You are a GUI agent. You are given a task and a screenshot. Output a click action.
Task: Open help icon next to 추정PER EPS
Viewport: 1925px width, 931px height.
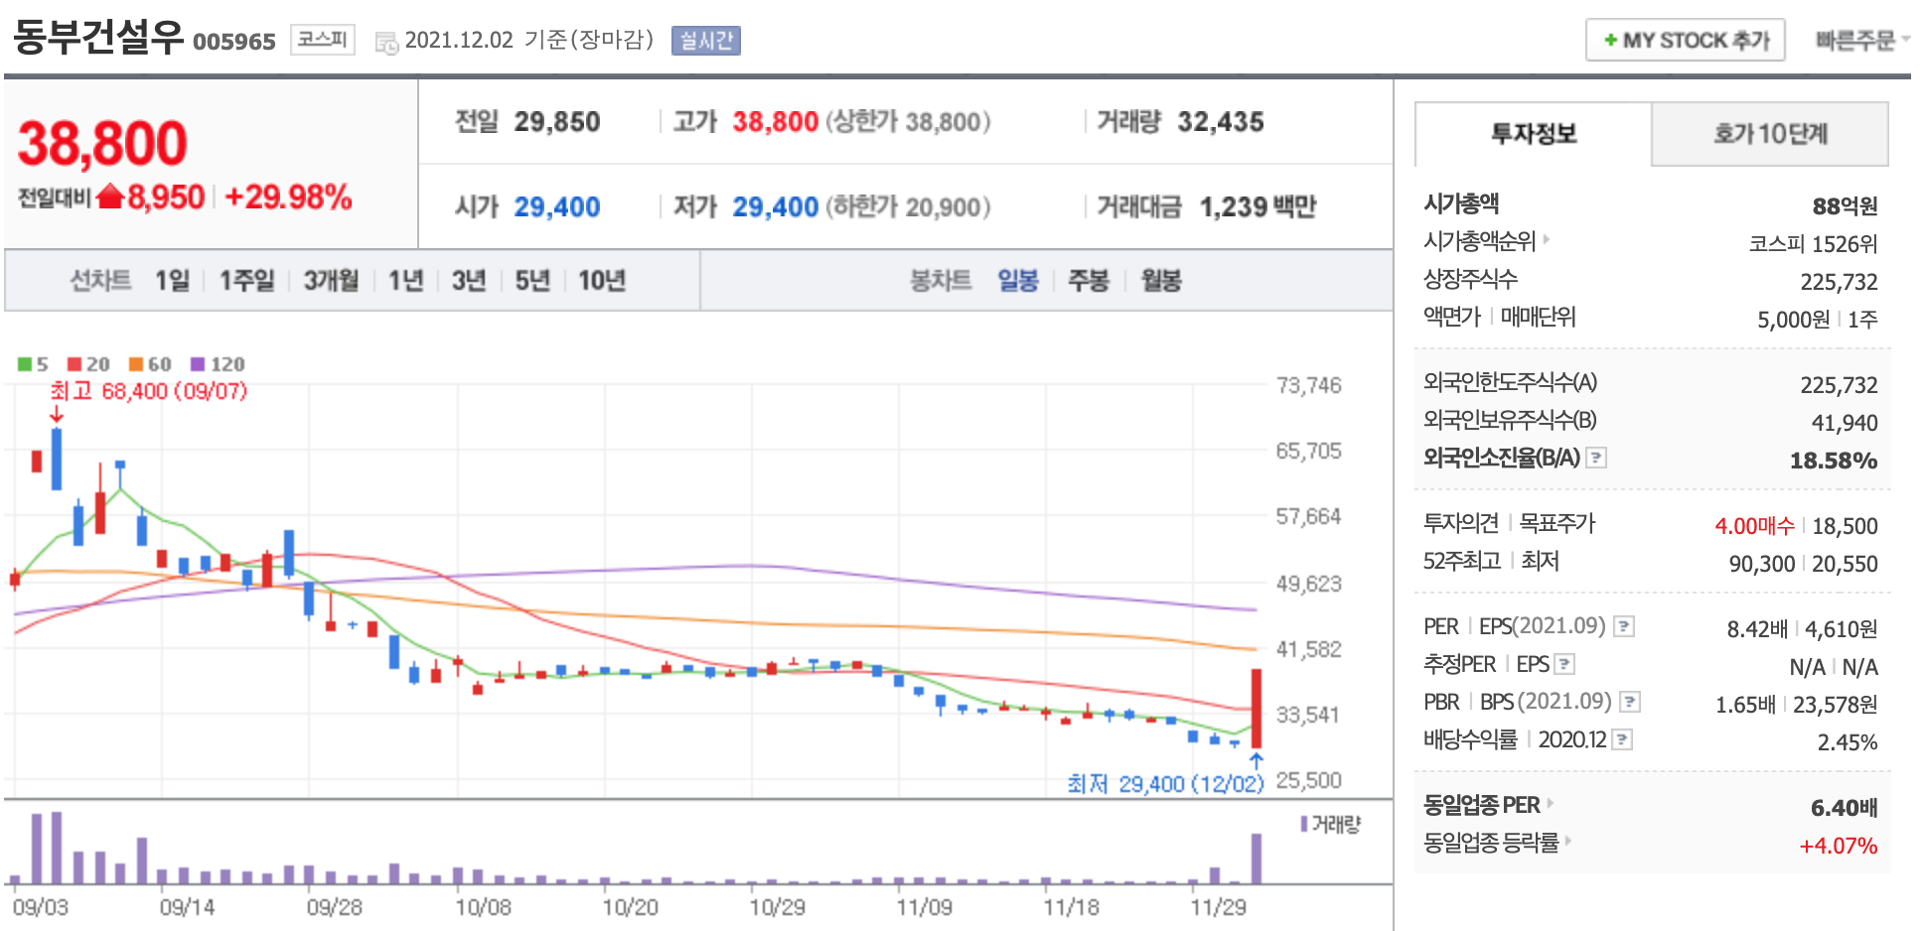point(1564,664)
